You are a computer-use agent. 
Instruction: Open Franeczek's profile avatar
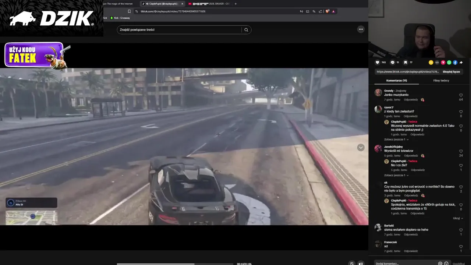coord(378,244)
